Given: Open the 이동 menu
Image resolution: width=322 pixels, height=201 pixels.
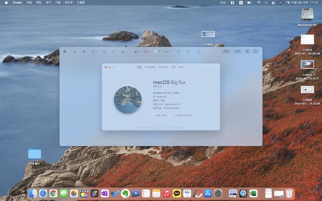Looking at the screenshot, I should point(58,3).
